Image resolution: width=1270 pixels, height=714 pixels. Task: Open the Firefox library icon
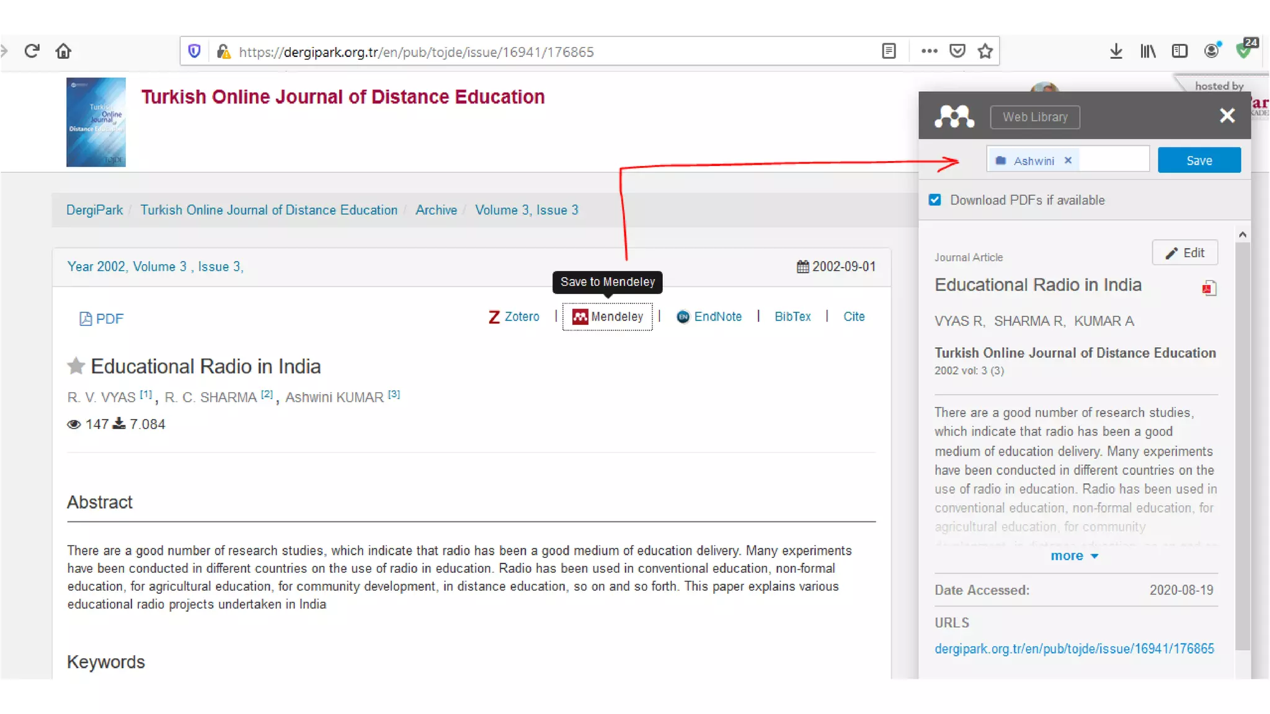[1148, 51]
